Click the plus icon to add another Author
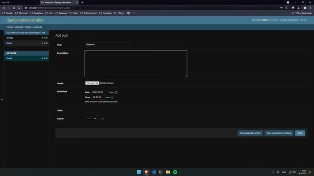The image size is (314, 176). (103, 119)
